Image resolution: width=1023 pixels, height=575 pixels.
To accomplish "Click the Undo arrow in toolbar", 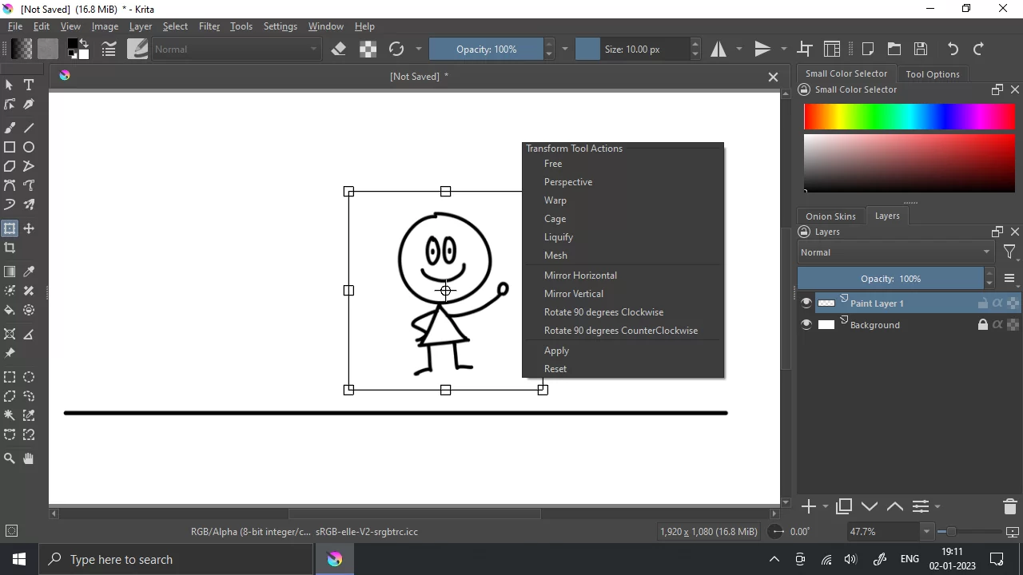I will point(953,49).
